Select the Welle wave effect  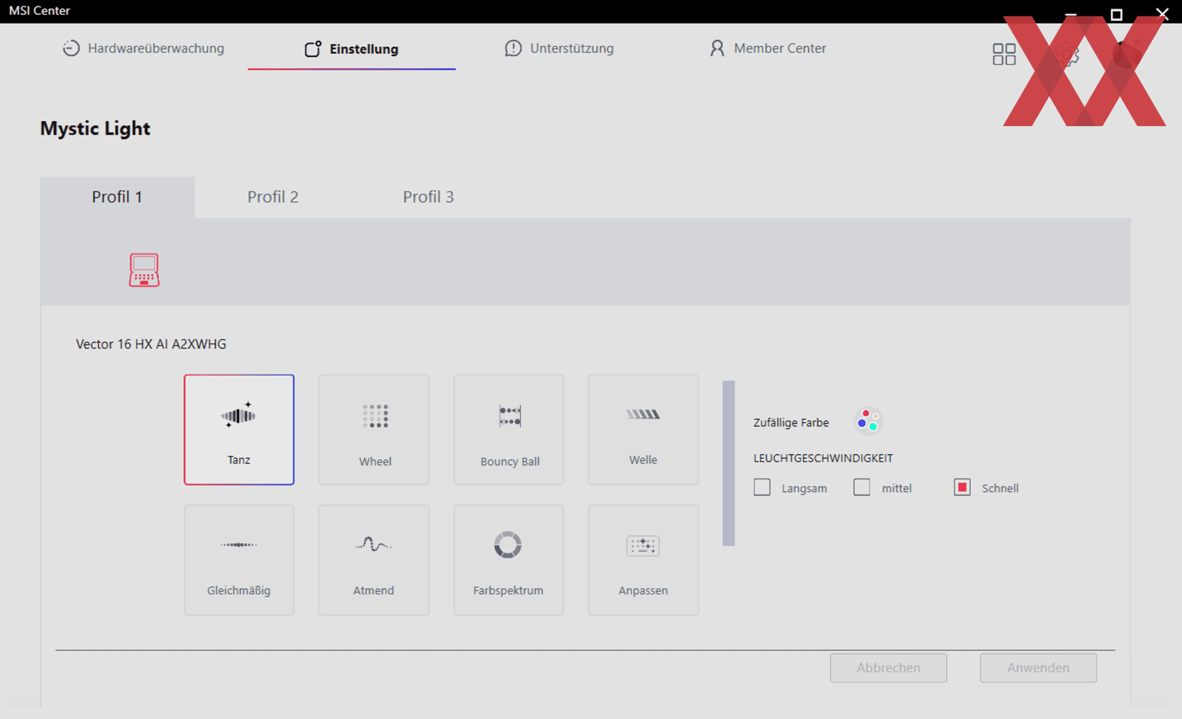point(643,429)
